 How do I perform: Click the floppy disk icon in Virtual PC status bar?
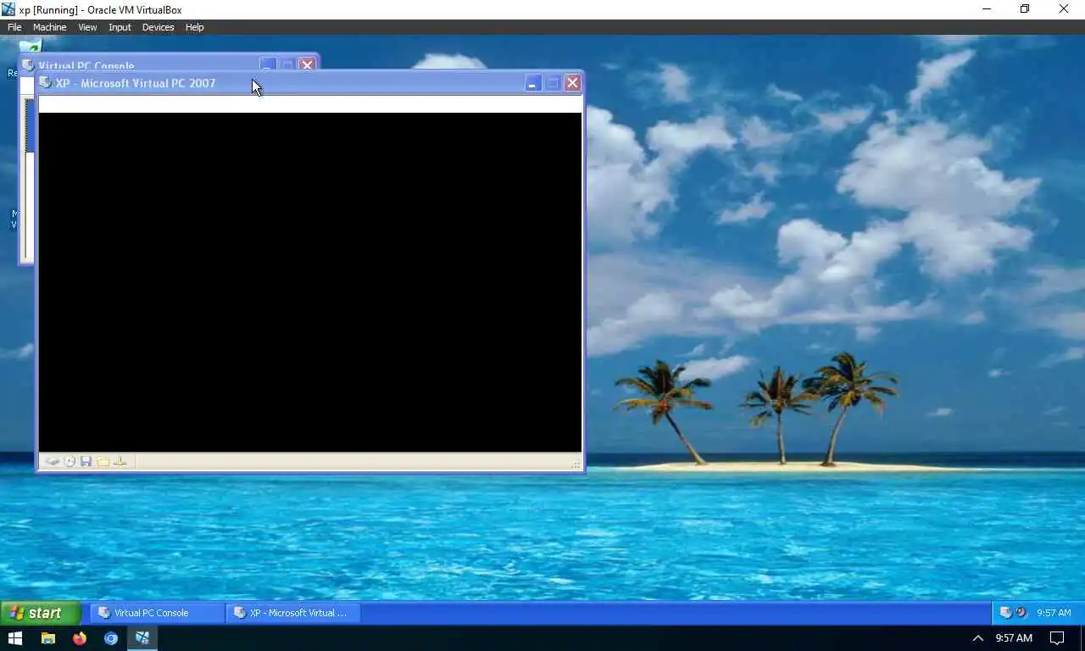coord(86,462)
